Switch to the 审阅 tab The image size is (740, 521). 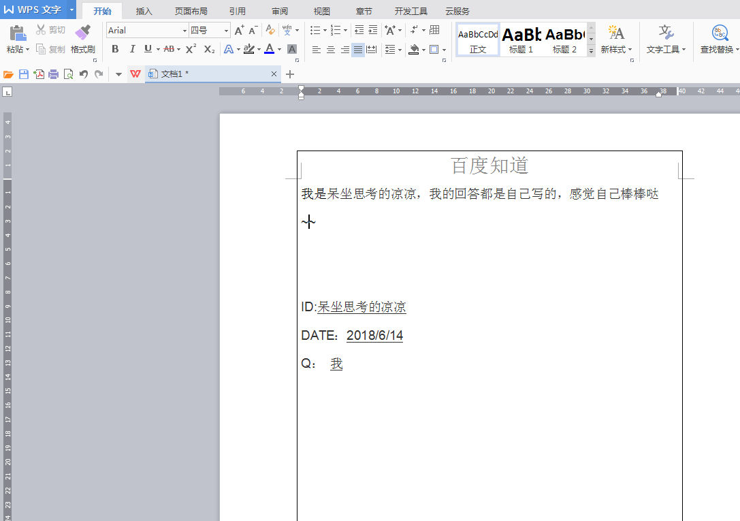279,11
